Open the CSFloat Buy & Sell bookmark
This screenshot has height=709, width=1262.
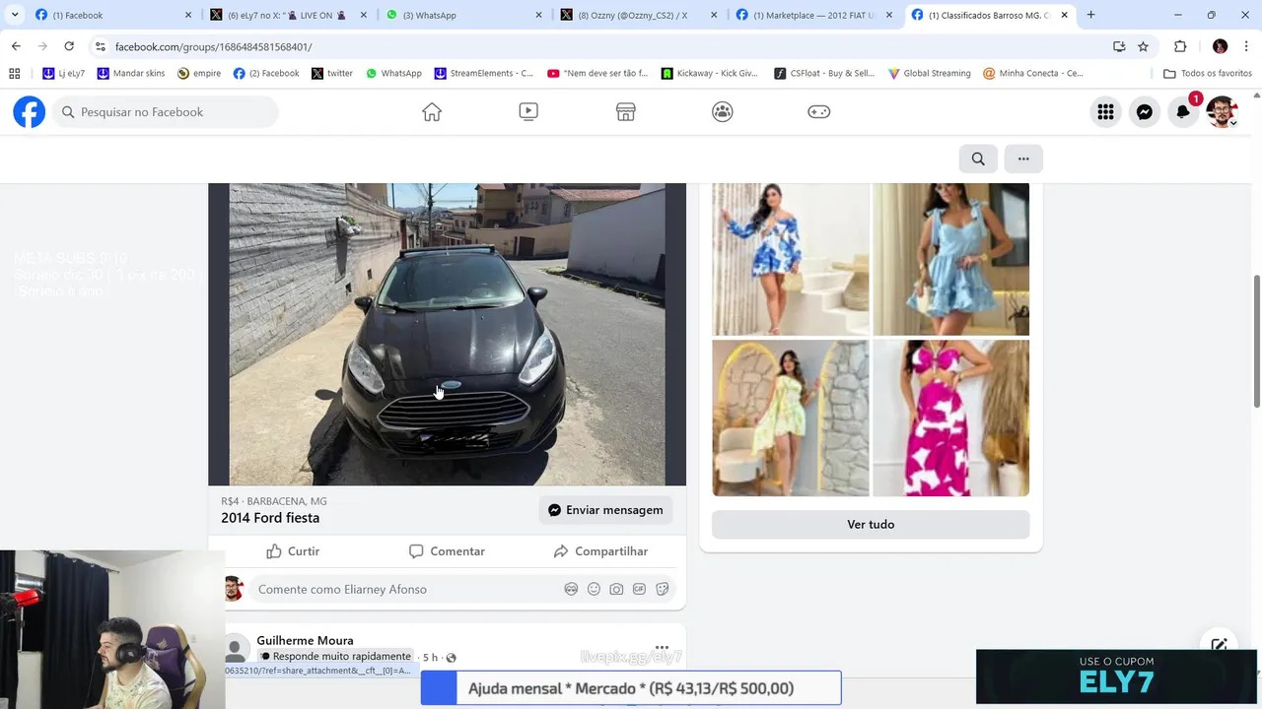tap(825, 73)
